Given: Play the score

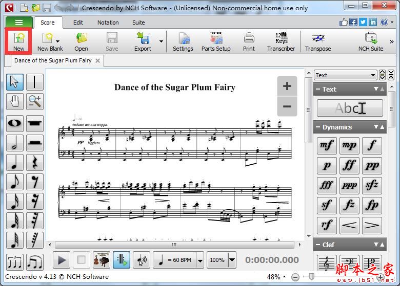Looking at the screenshot, I should click(x=62, y=260).
